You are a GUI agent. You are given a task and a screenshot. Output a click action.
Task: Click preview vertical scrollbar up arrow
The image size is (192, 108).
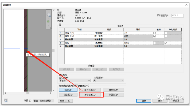click(53, 11)
